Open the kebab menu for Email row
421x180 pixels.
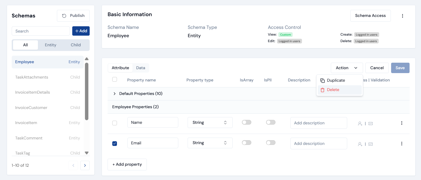[402, 144]
